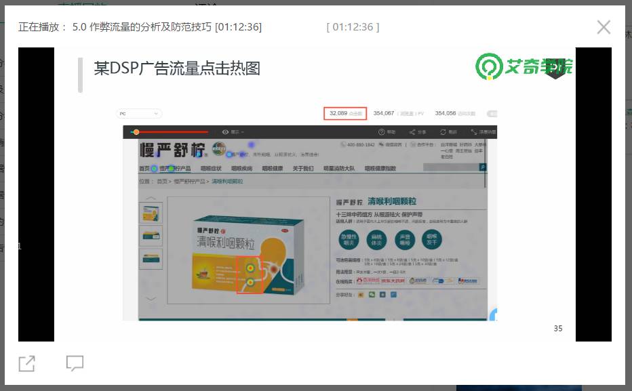Click the 声音嘶哑 round badge

[404, 240]
